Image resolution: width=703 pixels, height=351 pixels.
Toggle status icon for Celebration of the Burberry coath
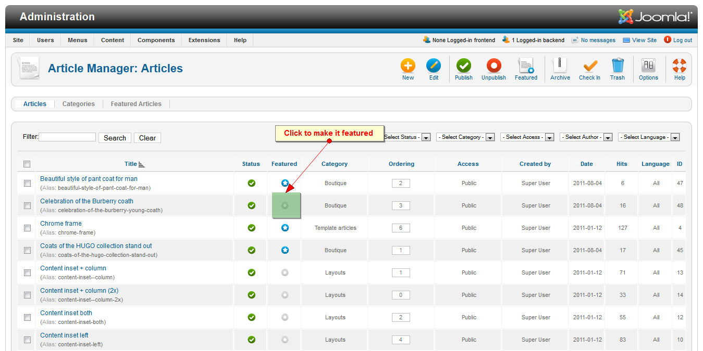coord(252,205)
